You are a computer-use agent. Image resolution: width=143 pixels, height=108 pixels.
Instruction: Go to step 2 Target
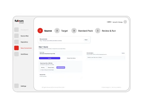point(61,31)
